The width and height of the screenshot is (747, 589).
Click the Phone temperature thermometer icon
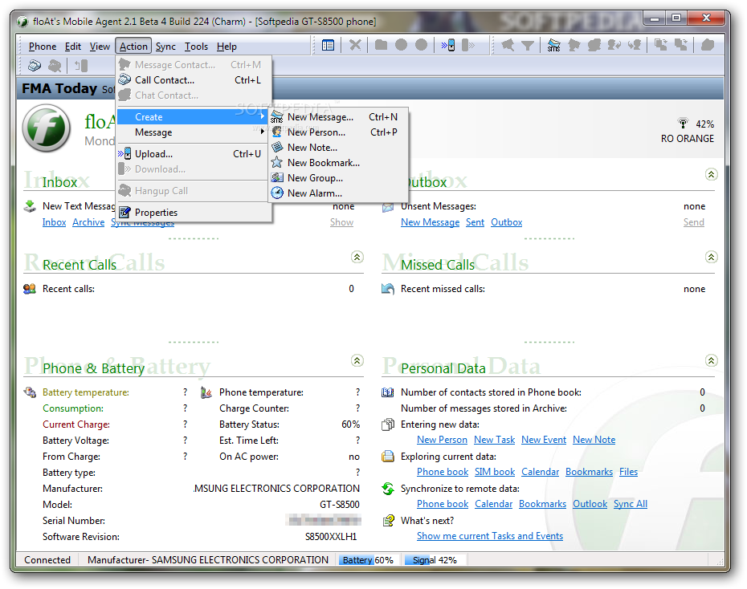[206, 392]
